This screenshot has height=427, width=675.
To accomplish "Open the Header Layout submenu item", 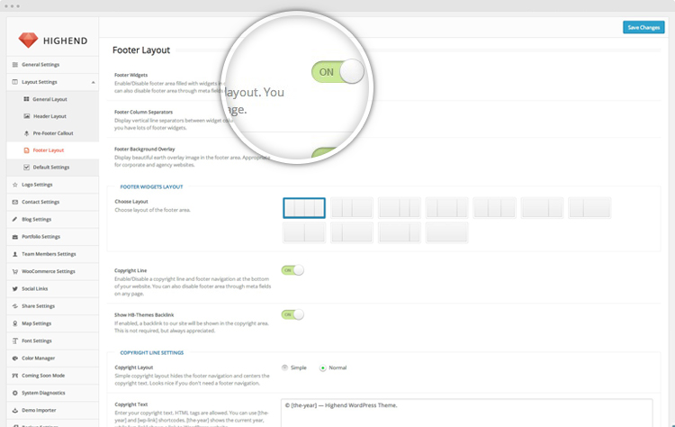I will (49, 116).
